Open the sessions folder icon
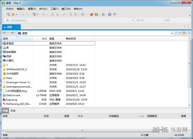This screenshot has width=193, height=139. coord(13,15)
